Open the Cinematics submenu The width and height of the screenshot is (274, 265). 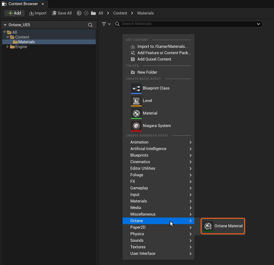158,162
